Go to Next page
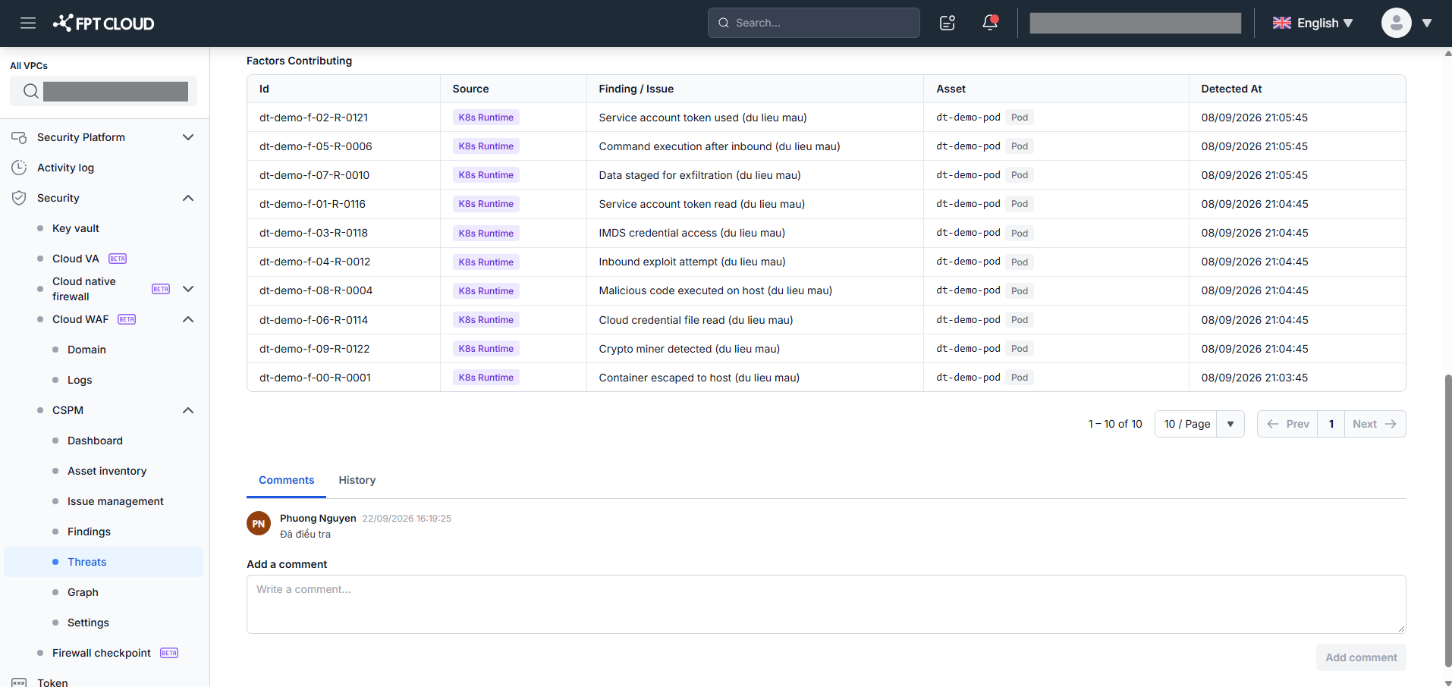The width and height of the screenshot is (1452, 687). click(x=1375, y=424)
